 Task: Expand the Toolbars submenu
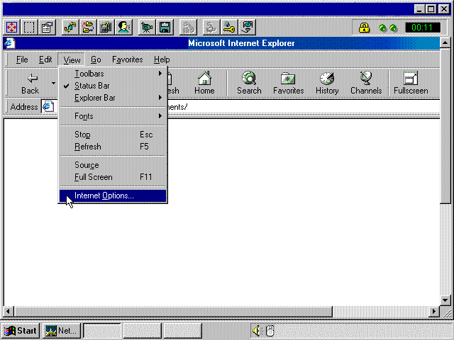pos(113,74)
